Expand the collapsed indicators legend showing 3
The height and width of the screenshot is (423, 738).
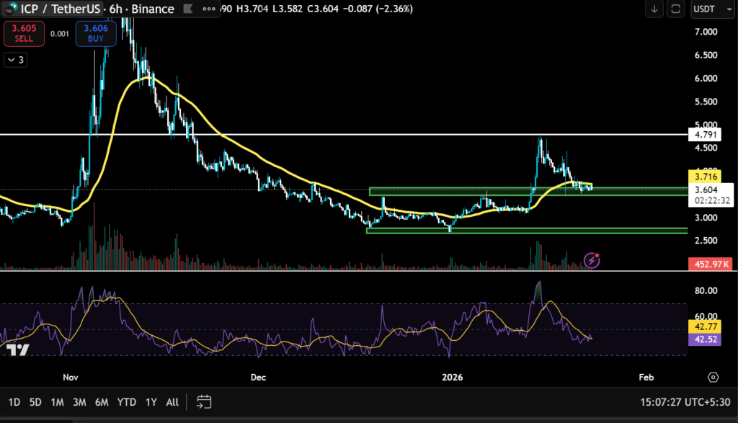coord(16,61)
